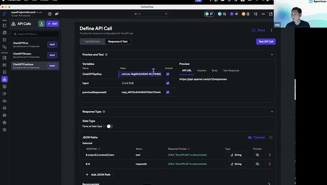Image resolution: width=327 pixels, height=185 pixels.
Task: Toggle preview visibility for responseId path
Action: pyautogui.click(x=257, y=164)
